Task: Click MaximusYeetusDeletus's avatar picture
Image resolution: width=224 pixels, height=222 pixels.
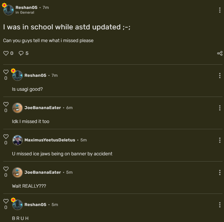Action: click(x=18, y=140)
